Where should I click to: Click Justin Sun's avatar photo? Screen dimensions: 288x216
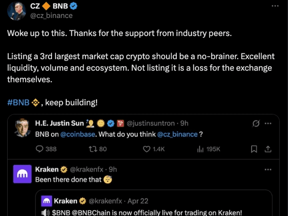click(22, 128)
